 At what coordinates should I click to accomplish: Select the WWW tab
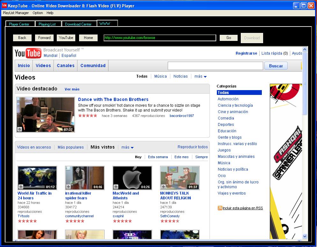107,24
